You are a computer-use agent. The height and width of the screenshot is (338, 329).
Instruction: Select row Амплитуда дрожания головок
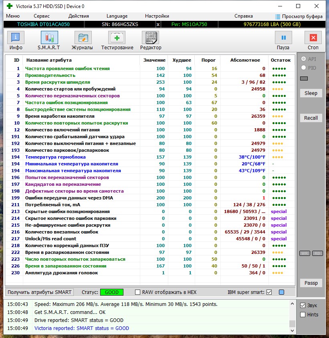point(150,273)
